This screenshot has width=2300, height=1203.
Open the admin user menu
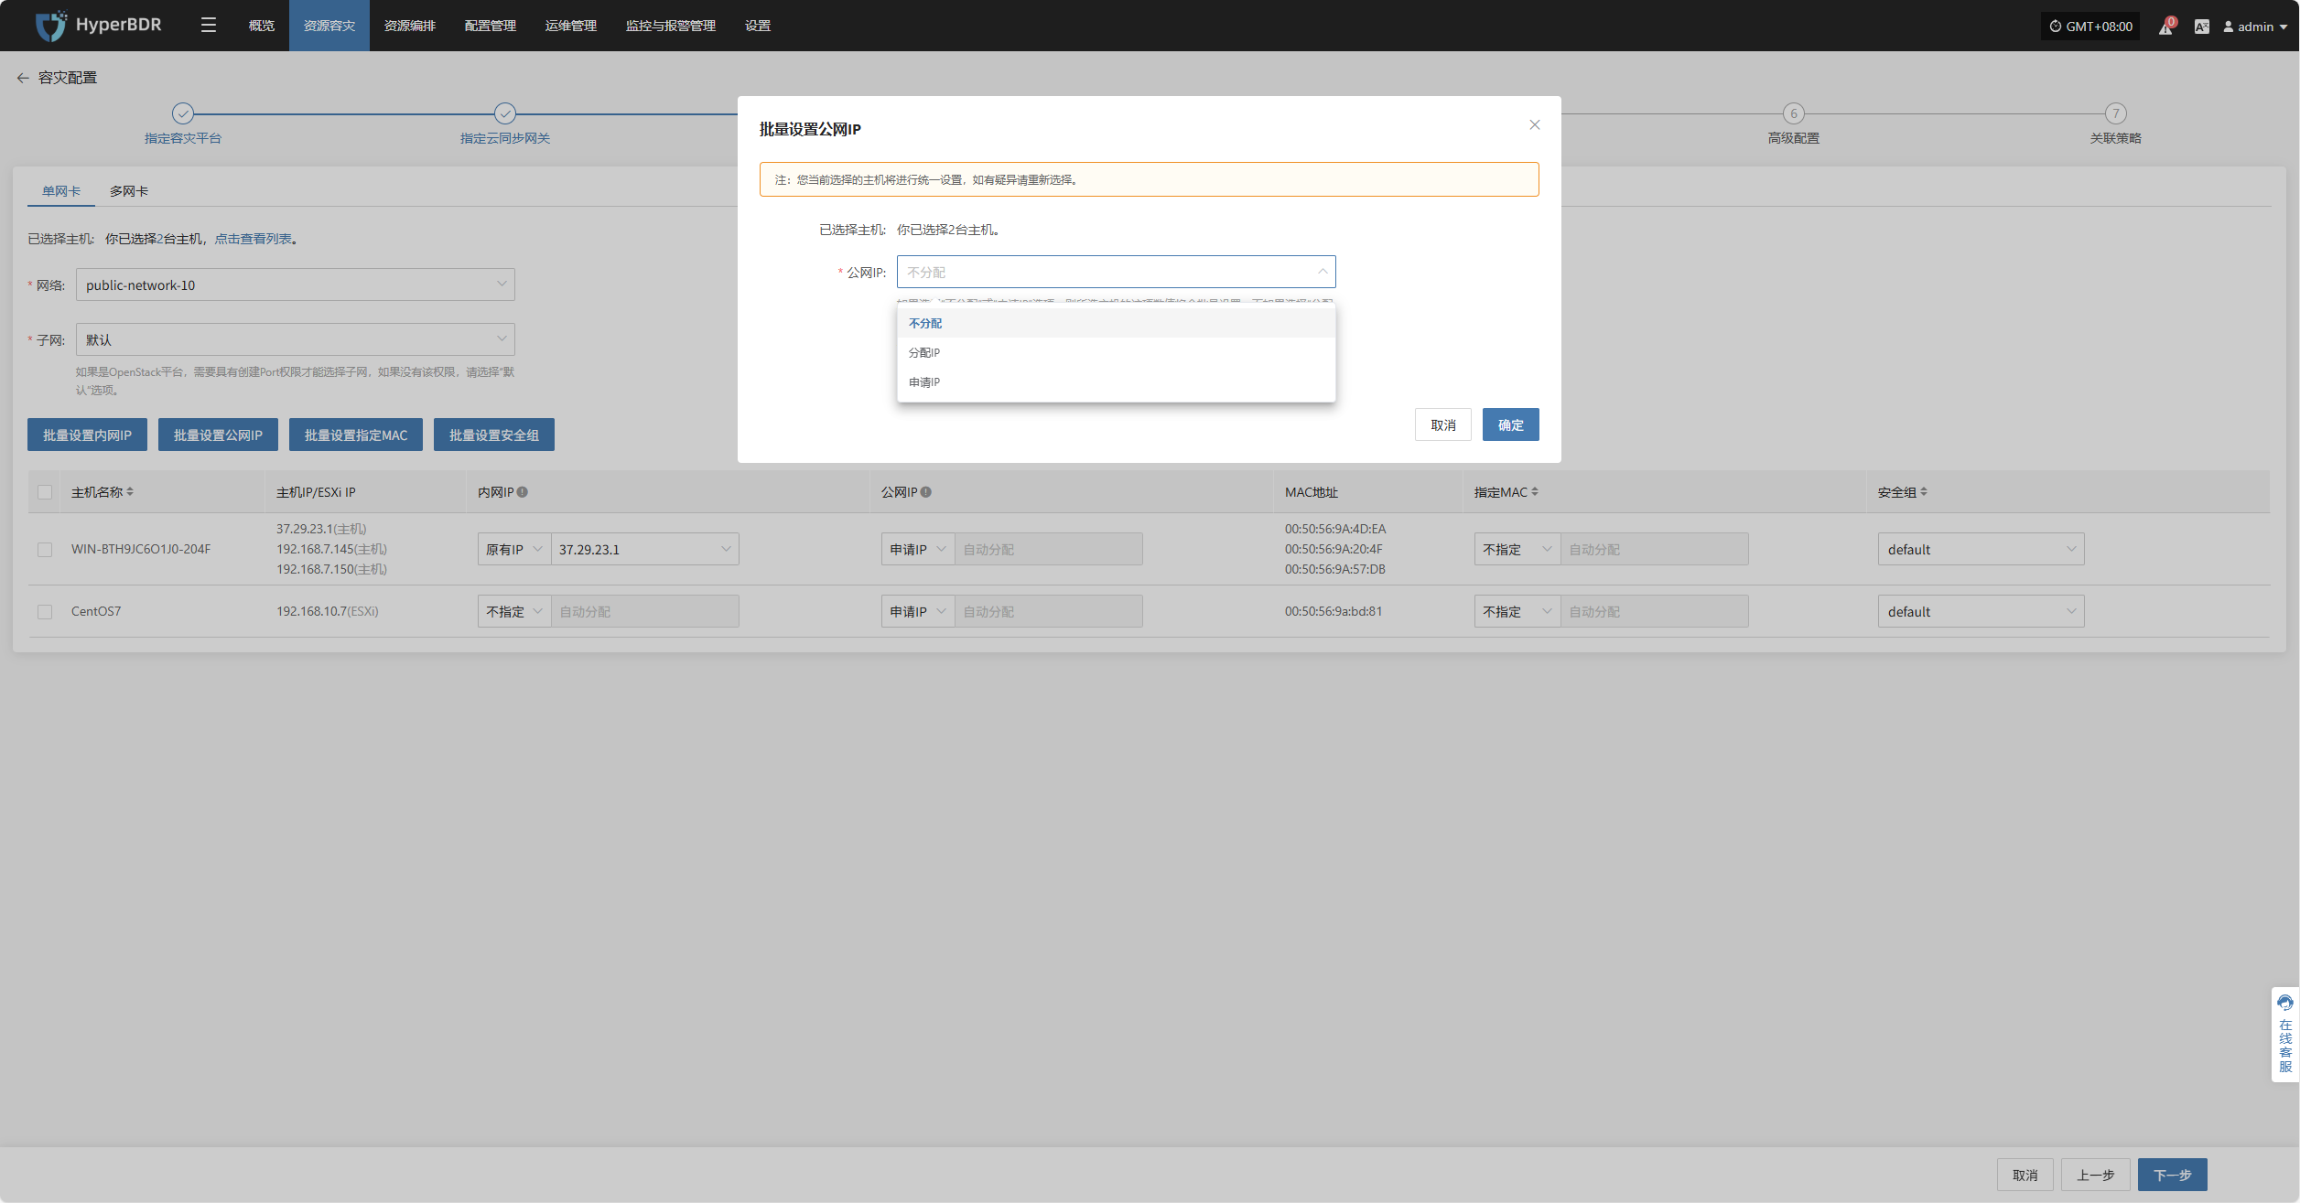point(2255,27)
